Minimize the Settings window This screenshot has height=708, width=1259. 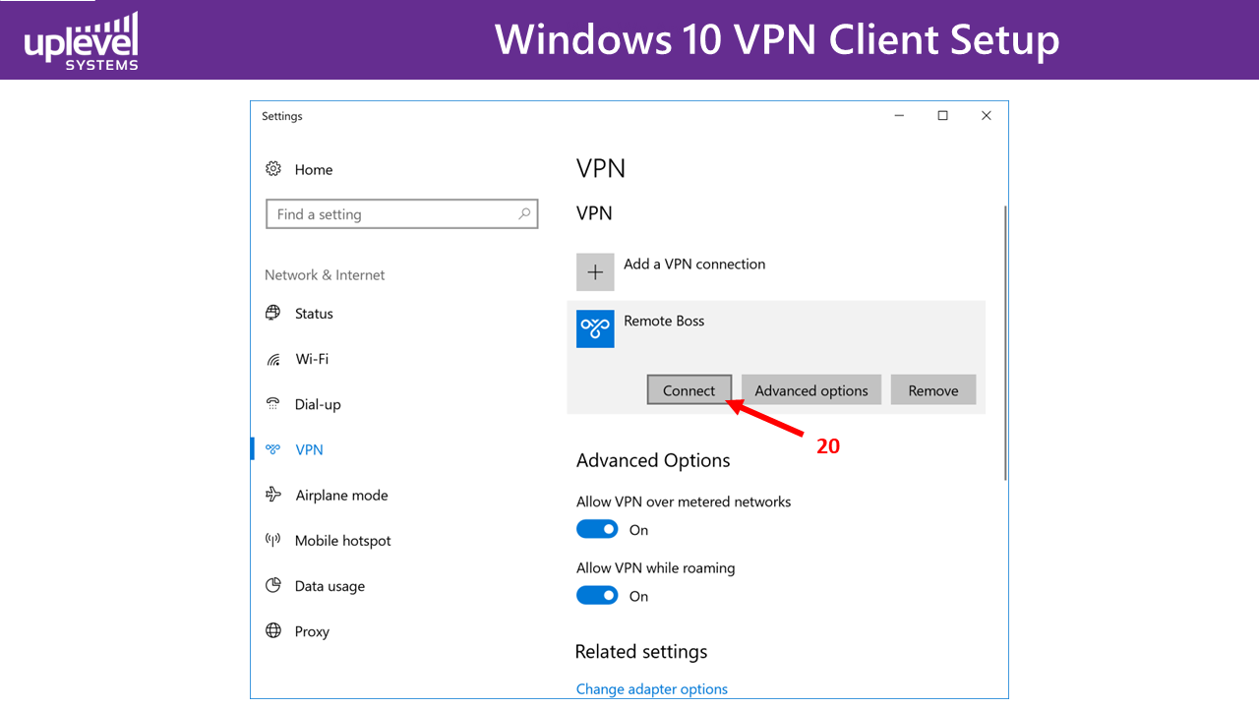click(x=899, y=116)
